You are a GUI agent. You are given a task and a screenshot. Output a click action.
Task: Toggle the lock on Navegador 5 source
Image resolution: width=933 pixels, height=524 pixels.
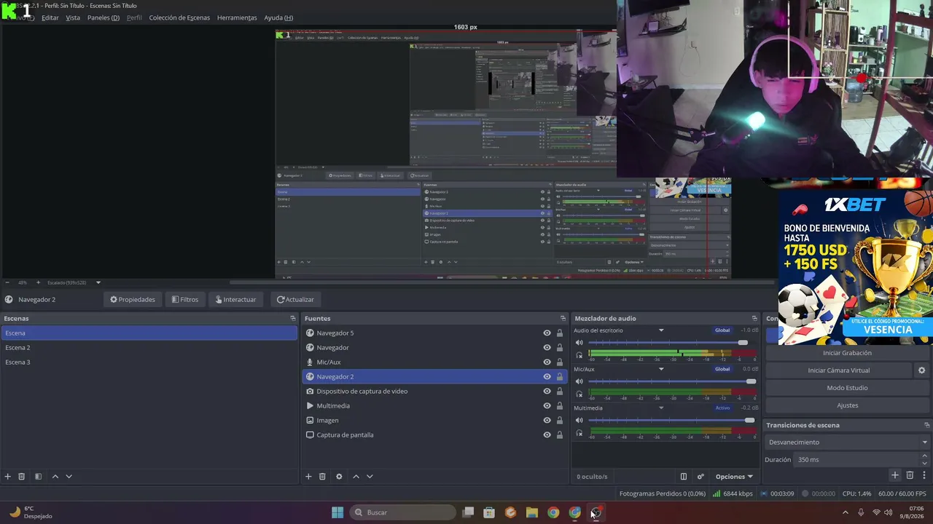(560, 333)
